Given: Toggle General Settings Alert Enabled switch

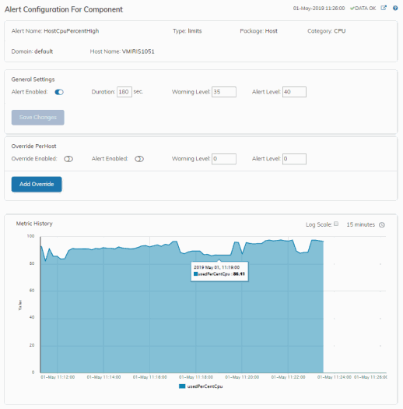Looking at the screenshot, I should [59, 92].
